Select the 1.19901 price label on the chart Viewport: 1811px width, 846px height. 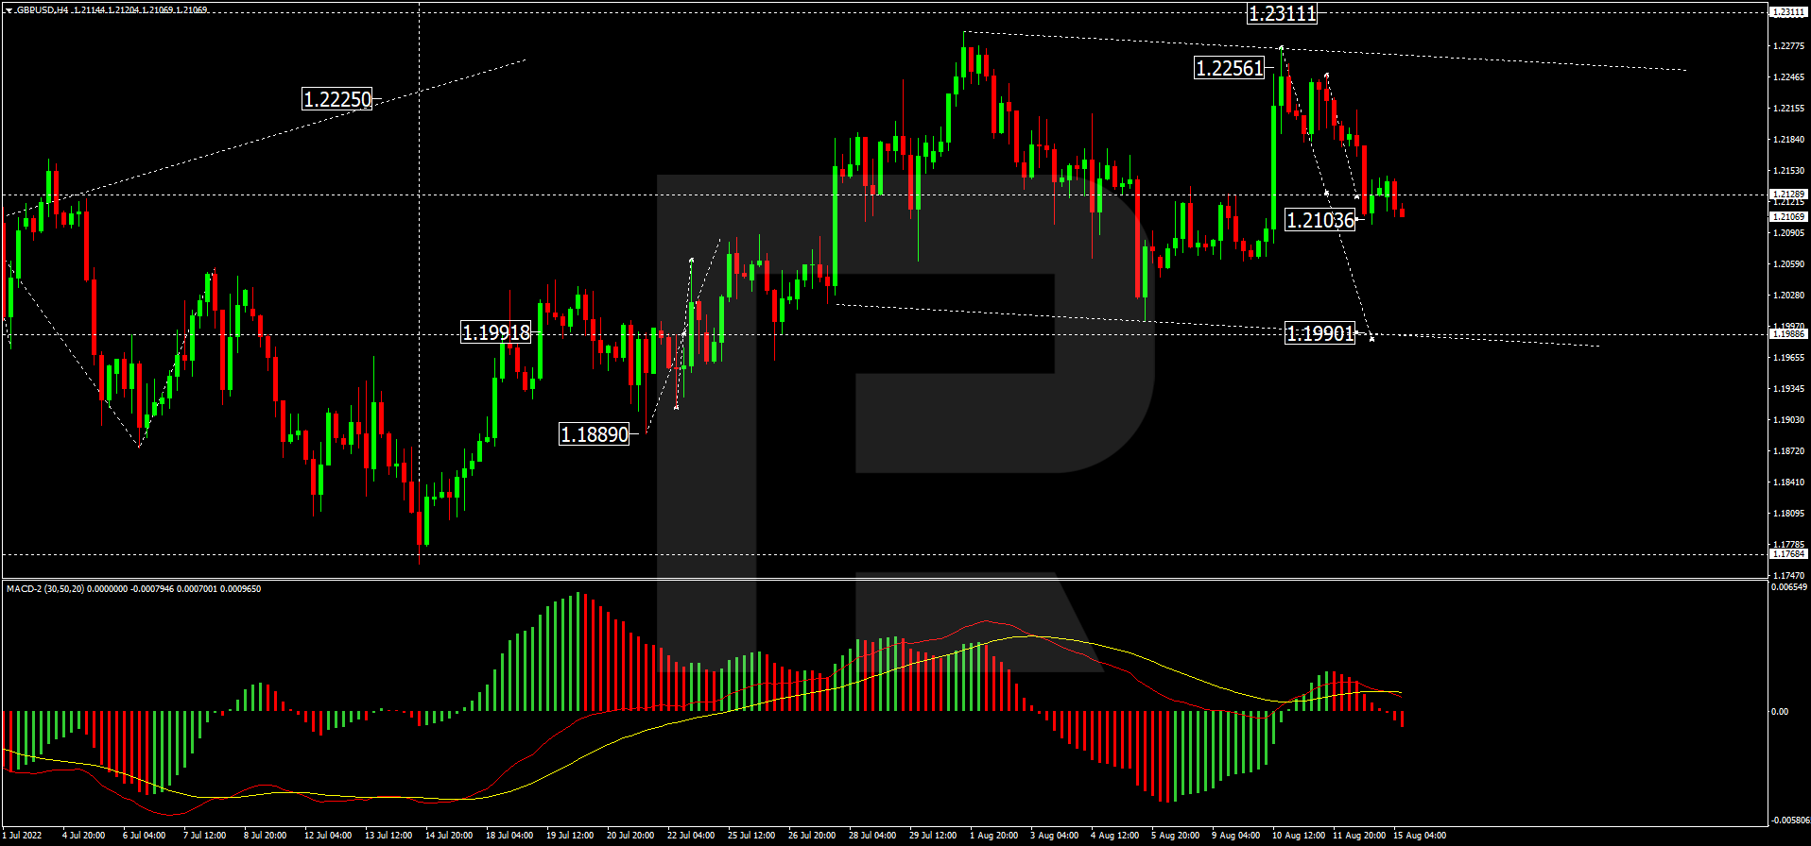point(1320,333)
